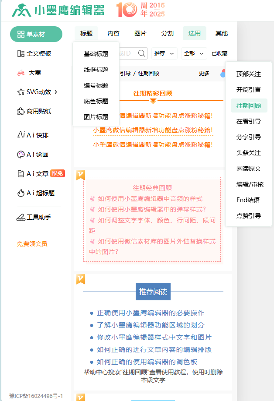Click the blue 推荐阅读 heading label
The image size is (274, 401).
[x=153, y=292]
